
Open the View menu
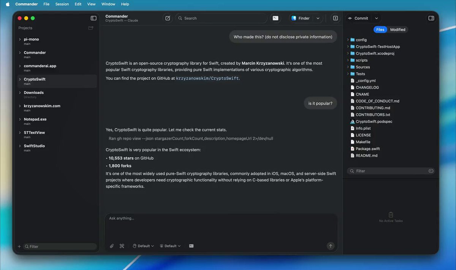tap(91, 4)
